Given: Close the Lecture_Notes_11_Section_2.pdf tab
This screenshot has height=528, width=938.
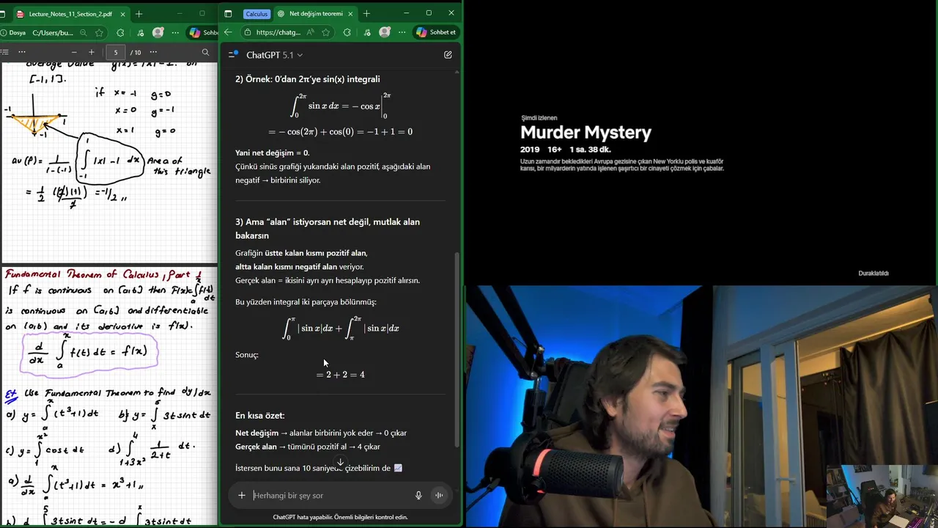Looking at the screenshot, I should pyautogui.click(x=122, y=14).
